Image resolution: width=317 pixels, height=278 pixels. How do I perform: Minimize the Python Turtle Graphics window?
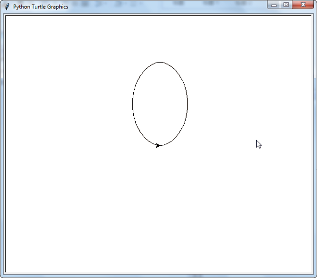point(274,5)
